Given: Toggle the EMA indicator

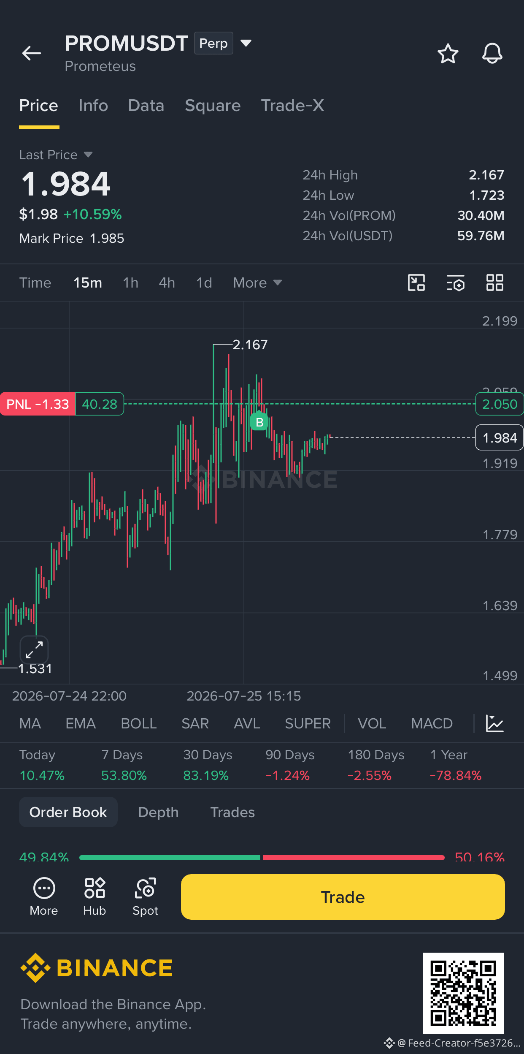Looking at the screenshot, I should click(x=81, y=723).
